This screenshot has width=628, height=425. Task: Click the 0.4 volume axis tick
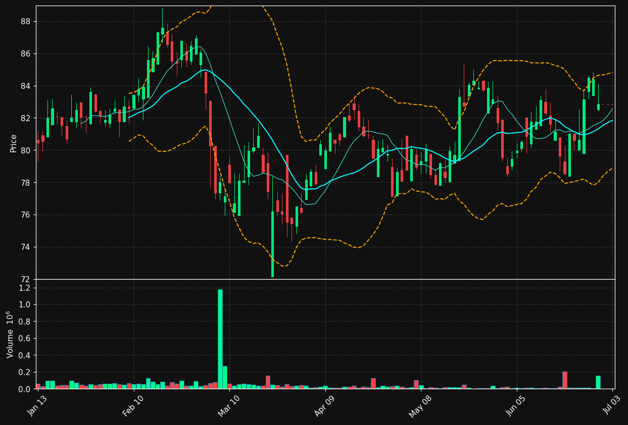pos(25,355)
